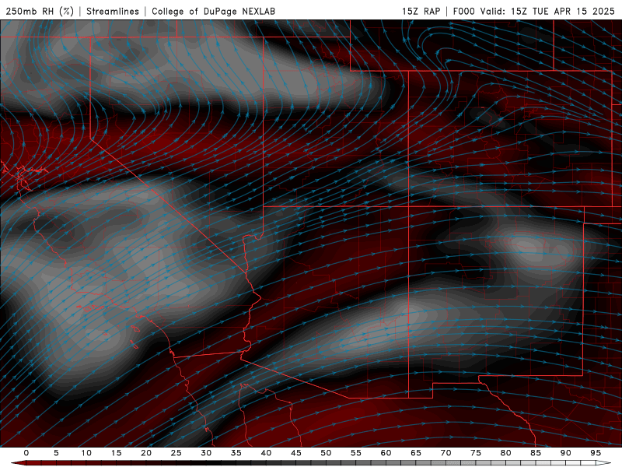Click the color scale label "90"
Screen dimensions: 622x467
(x=565, y=453)
